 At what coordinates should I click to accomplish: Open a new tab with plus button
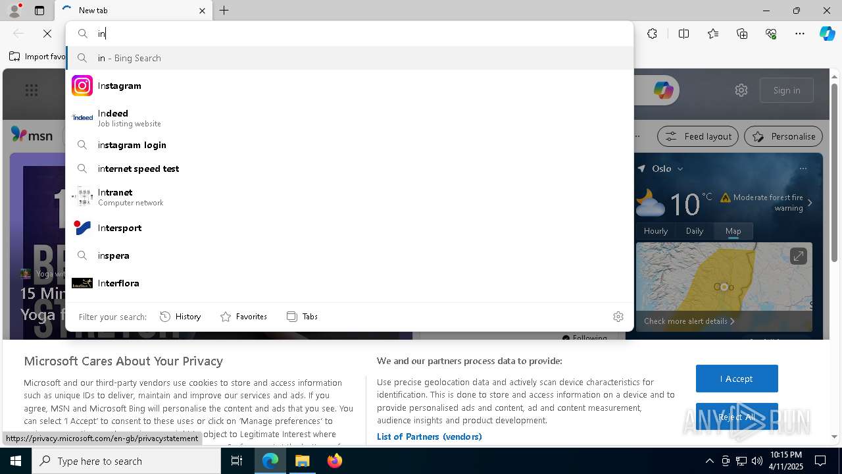coord(224,11)
